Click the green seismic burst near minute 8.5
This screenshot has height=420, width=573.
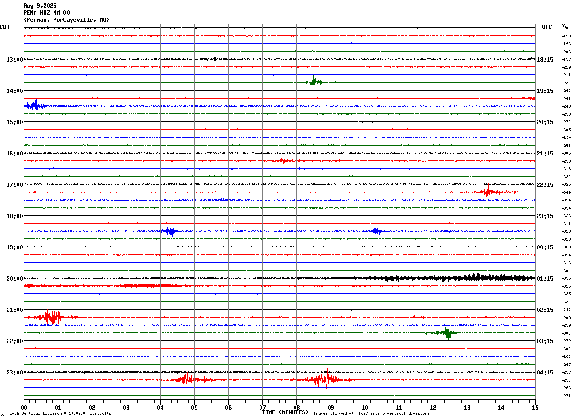[x=314, y=82]
